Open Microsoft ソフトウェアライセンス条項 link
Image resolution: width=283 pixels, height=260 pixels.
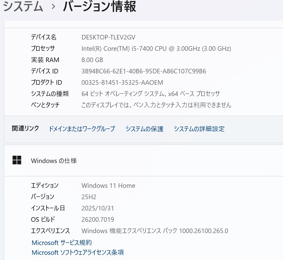[77, 252]
